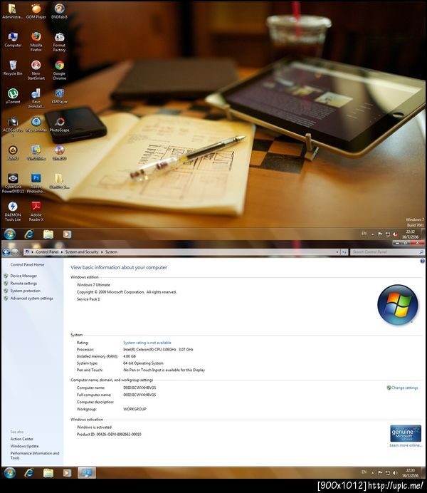The image size is (427, 493).
Task: Open the GOM Player desktop shortcut
Action: click(36, 11)
